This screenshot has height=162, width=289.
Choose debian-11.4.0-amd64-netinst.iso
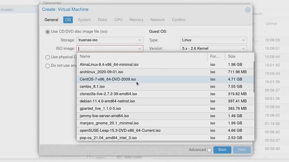click(165, 101)
